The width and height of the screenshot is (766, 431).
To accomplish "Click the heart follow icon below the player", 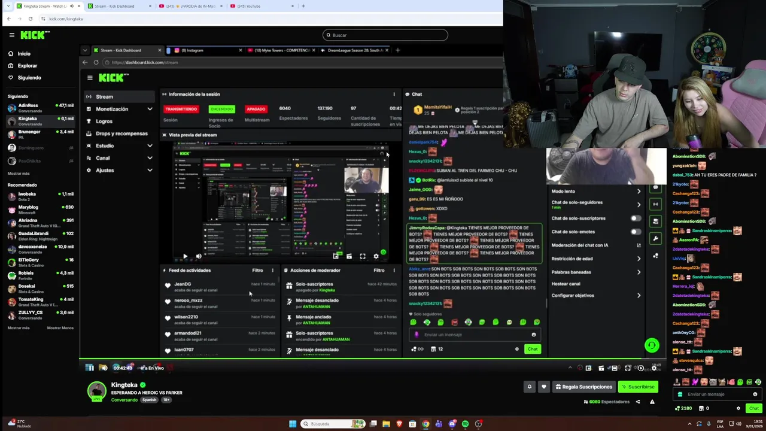I will 544,387.
